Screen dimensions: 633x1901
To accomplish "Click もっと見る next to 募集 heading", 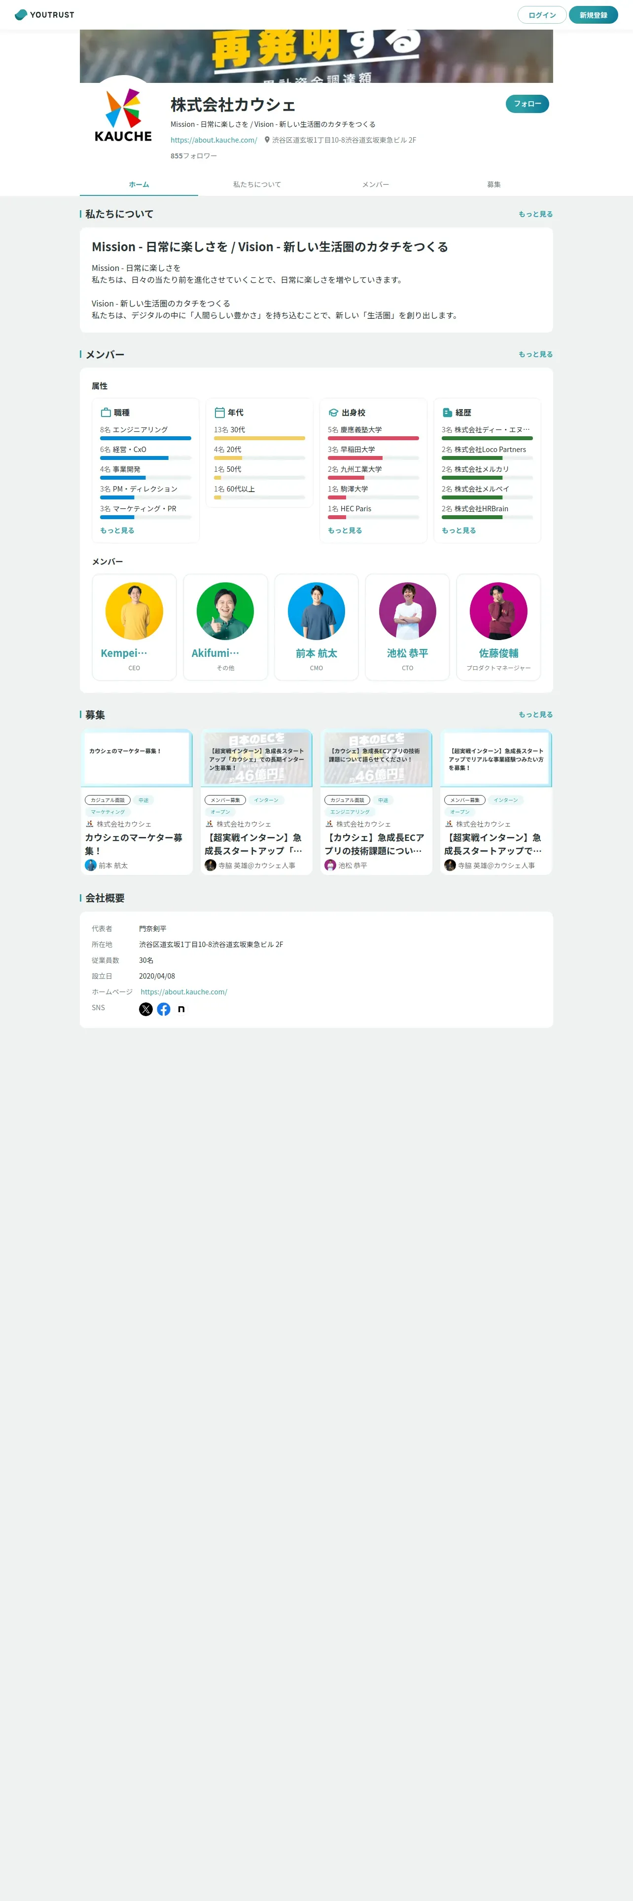I will click(535, 714).
